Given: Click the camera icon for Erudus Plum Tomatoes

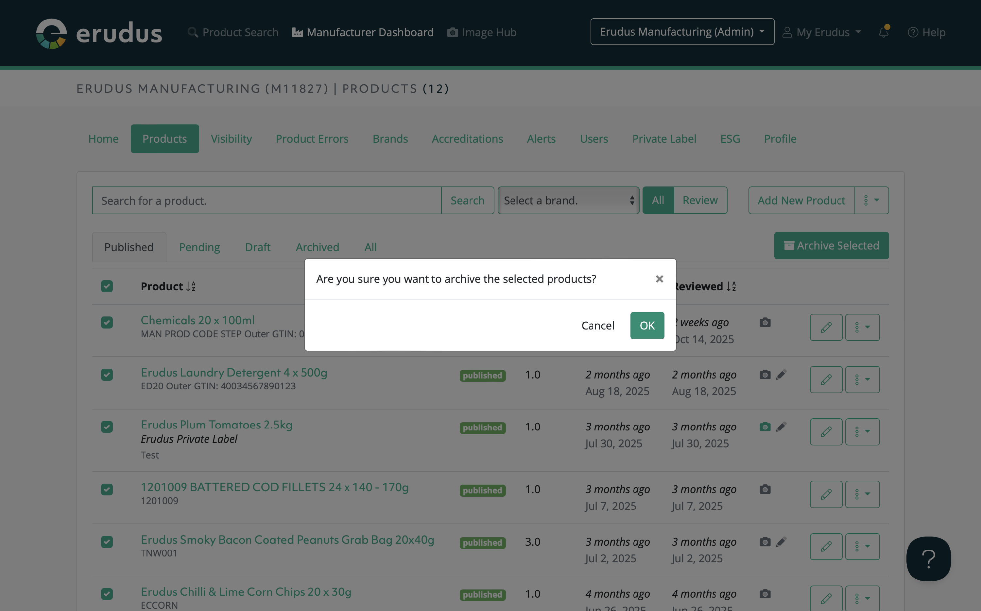Looking at the screenshot, I should coord(765,427).
